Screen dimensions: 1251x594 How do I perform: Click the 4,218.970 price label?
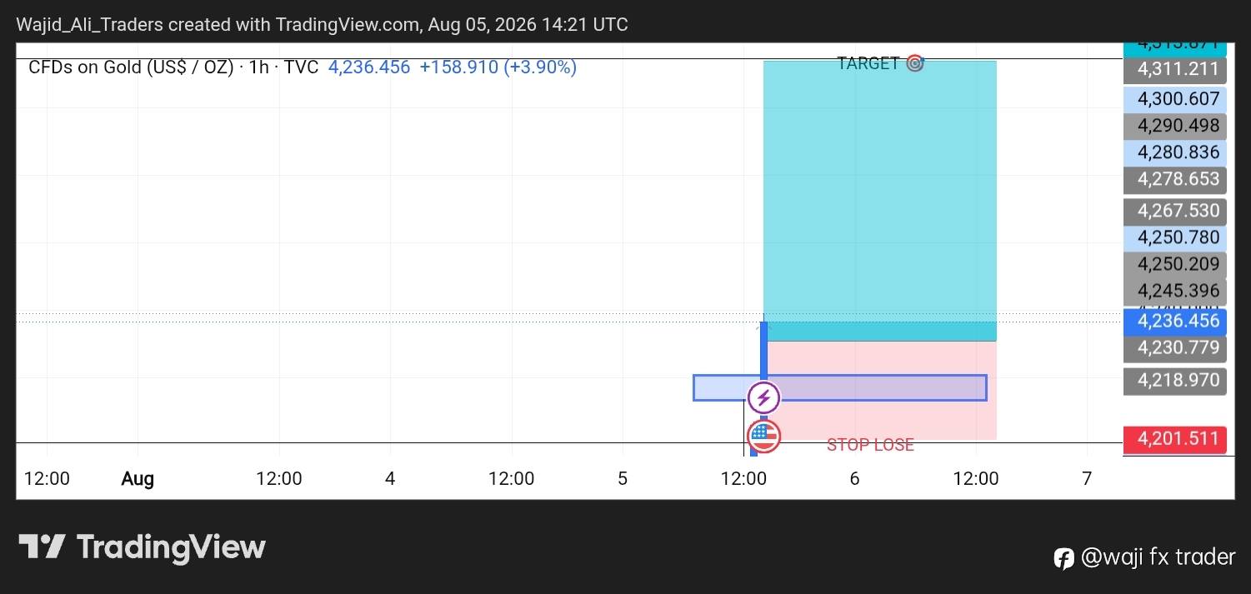tap(1175, 381)
